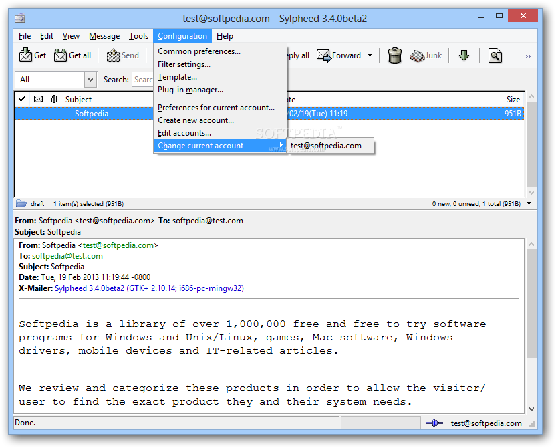Select the Softpedia message row
Screen dimensions: 556x448
tap(269, 114)
